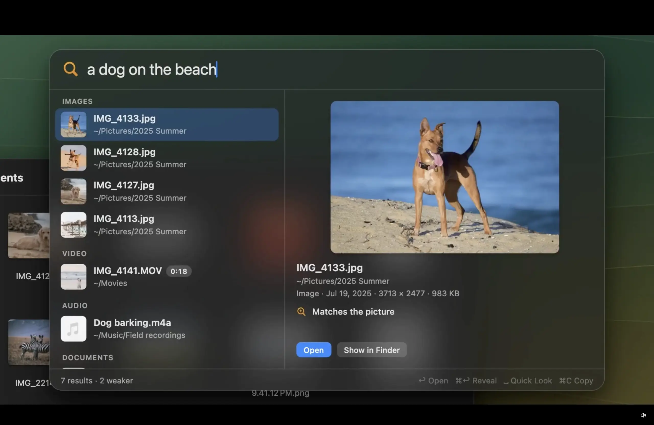
Task: Click the IMAGES section header
Action: (77, 102)
